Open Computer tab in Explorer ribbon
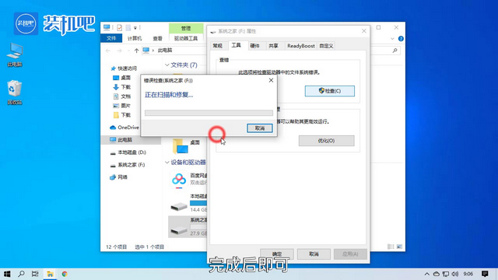498x280 pixels. 135,38
